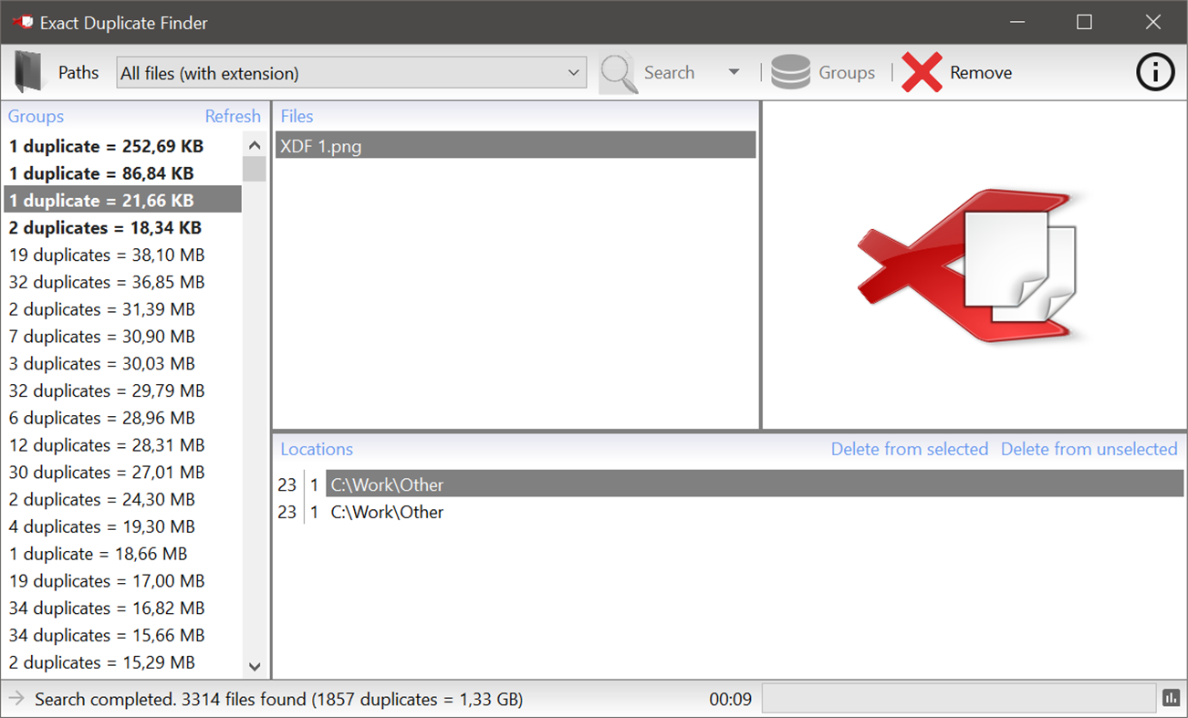1188x718 pixels.
Task: Select group 2 duplicates = 31,39 MB
Action: click(123, 309)
